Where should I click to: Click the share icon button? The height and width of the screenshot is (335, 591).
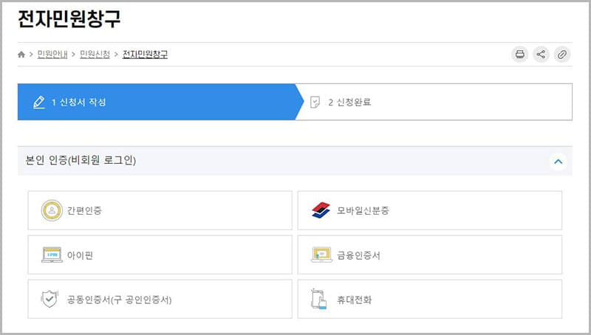541,54
